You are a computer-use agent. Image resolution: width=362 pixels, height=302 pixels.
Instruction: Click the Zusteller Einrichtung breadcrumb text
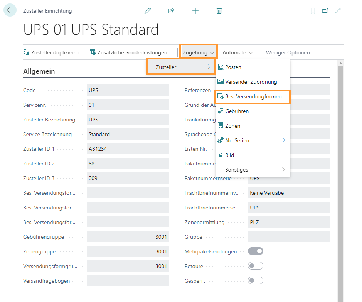[47, 11]
